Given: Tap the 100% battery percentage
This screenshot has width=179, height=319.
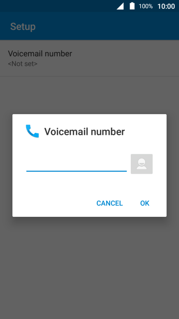Looking at the screenshot, I should point(146,6).
